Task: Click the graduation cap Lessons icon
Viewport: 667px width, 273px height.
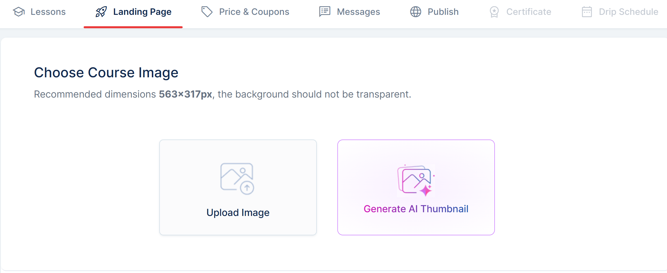Action: 19,12
